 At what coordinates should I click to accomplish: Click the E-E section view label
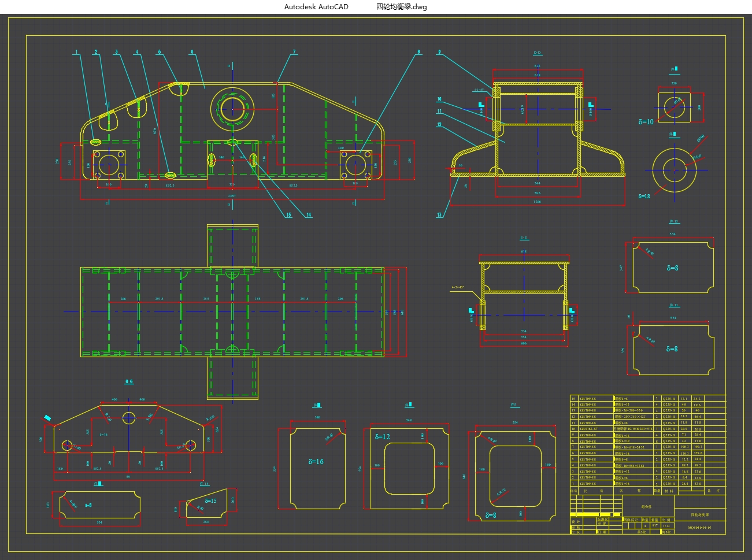[524, 238]
